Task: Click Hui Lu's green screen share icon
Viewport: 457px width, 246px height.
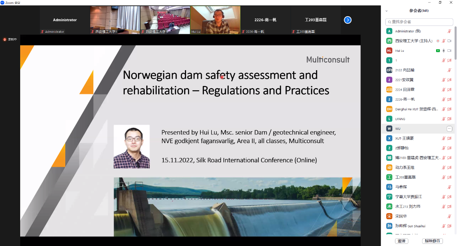Action: (x=438, y=51)
